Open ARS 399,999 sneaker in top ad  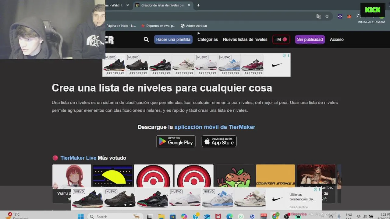point(115,65)
